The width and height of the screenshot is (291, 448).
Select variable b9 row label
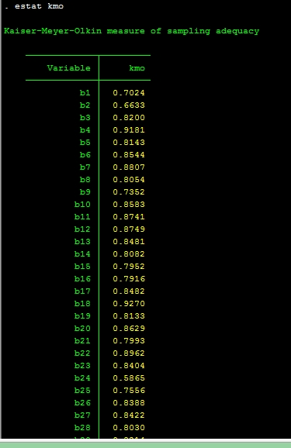(85, 192)
